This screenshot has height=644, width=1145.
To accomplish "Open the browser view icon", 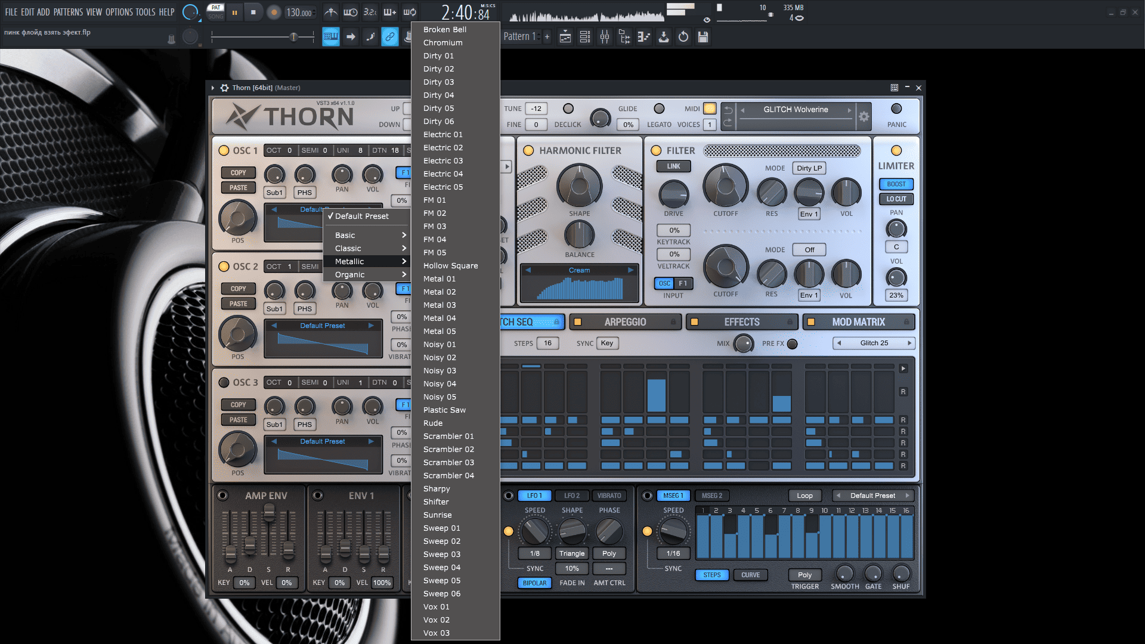I will (x=624, y=37).
